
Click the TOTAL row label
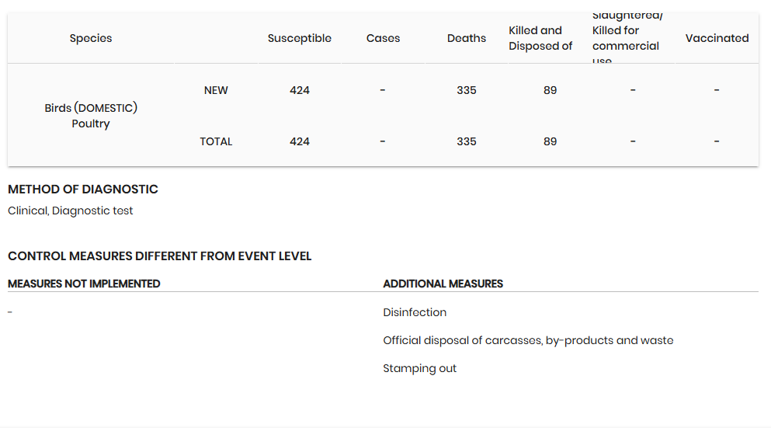[x=216, y=141]
